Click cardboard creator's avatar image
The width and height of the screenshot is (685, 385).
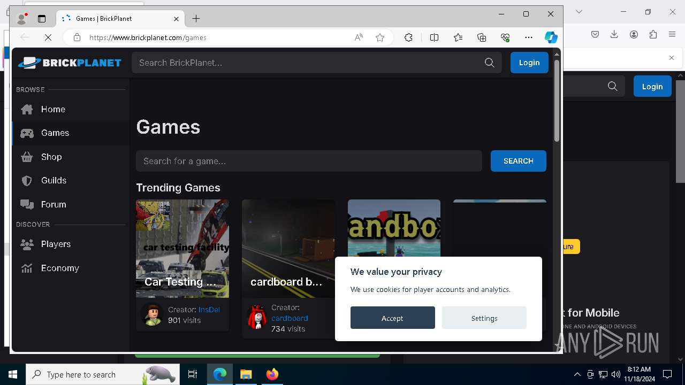(x=257, y=318)
